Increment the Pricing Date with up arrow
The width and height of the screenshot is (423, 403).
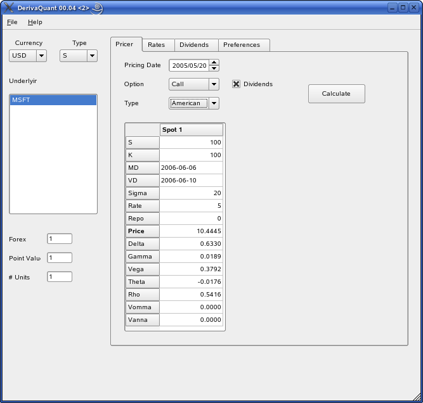pyautogui.click(x=214, y=62)
